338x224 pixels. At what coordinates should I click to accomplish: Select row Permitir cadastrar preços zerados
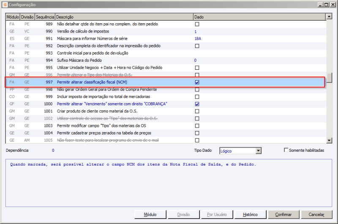(x=165, y=133)
